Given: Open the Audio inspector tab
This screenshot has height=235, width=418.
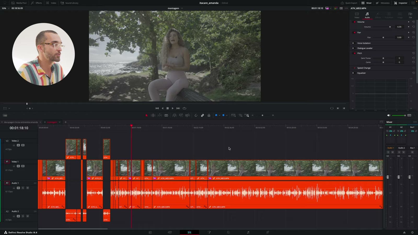Looking at the screenshot, I should coord(367,15).
